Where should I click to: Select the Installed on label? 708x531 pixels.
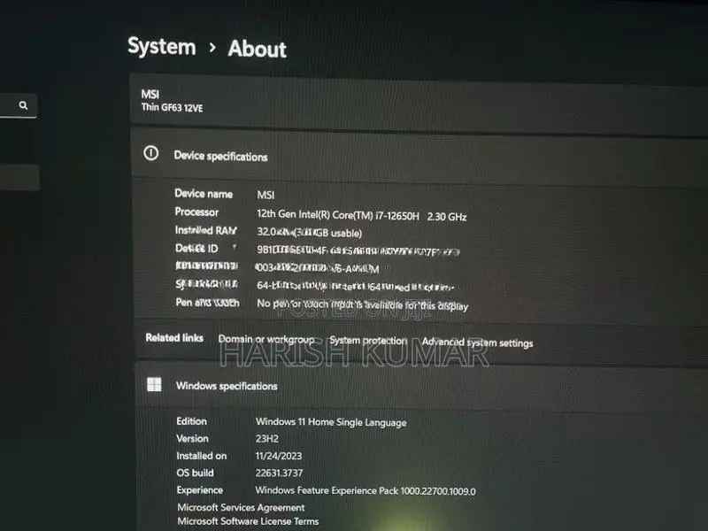[x=202, y=456]
